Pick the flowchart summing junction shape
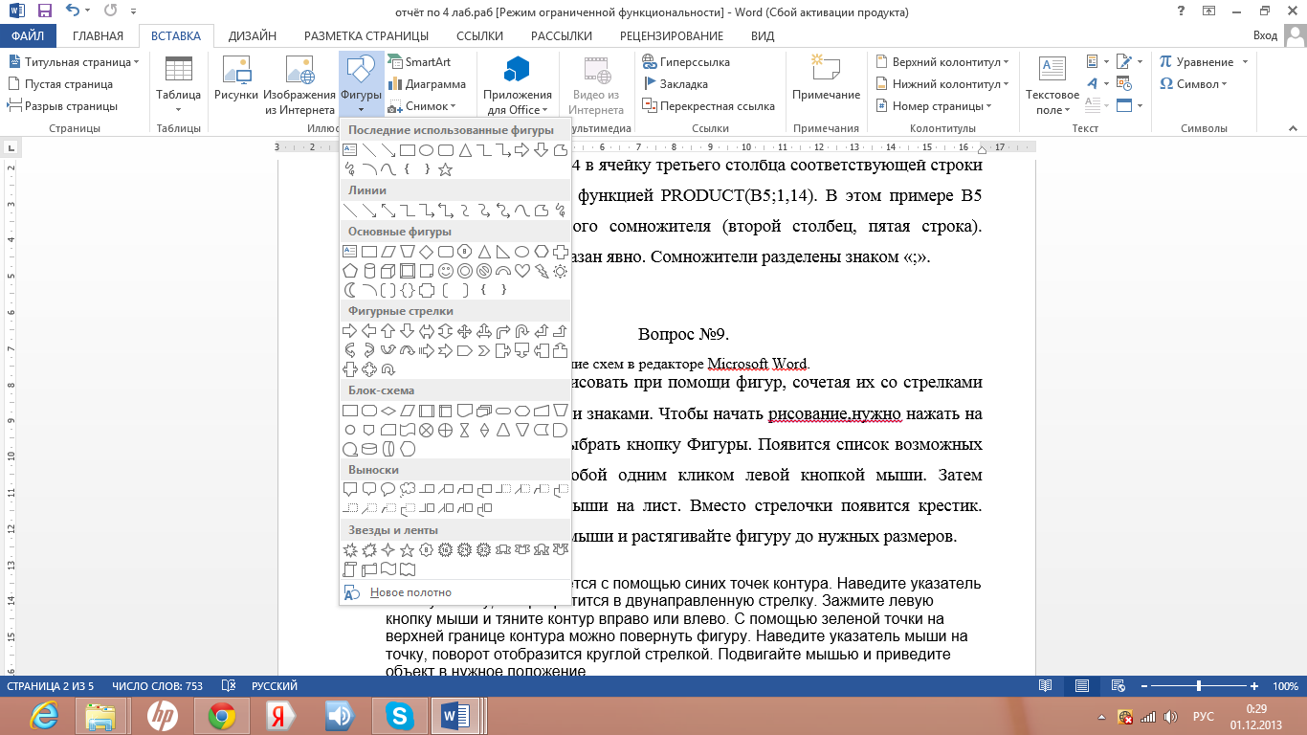 (426, 430)
